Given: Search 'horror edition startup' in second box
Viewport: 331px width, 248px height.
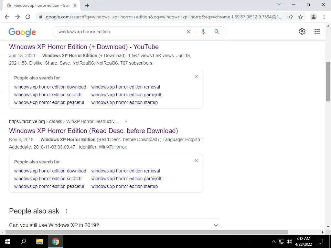Looking at the screenshot, I should 124,186.
